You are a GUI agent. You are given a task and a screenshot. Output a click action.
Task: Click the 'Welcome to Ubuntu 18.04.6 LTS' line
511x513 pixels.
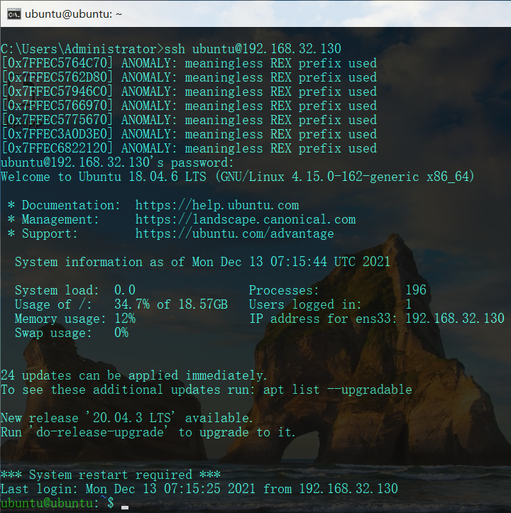click(237, 177)
